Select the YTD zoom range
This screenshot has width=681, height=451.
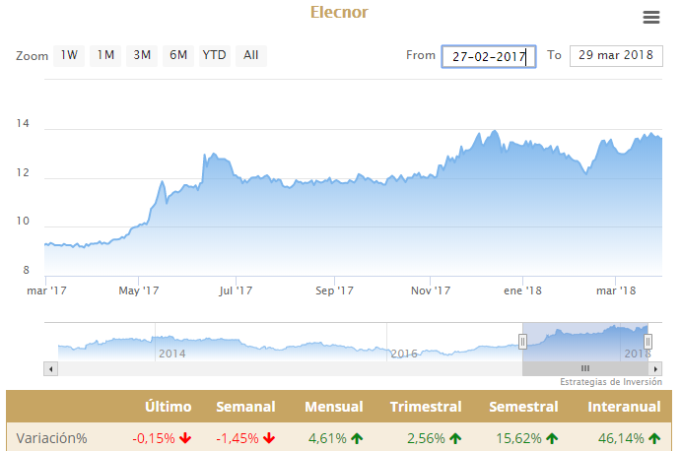(x=215, y=55)
